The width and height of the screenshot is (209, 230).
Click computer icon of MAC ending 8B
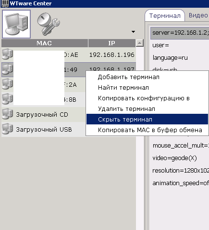(x=7, y=99)
